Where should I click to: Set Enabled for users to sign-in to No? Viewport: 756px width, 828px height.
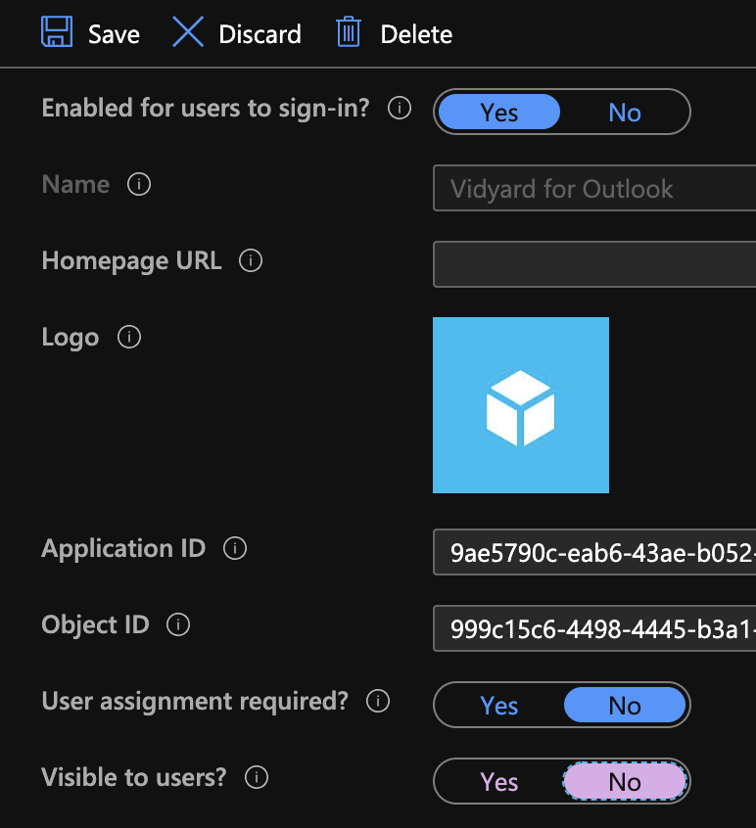point(625,113)
